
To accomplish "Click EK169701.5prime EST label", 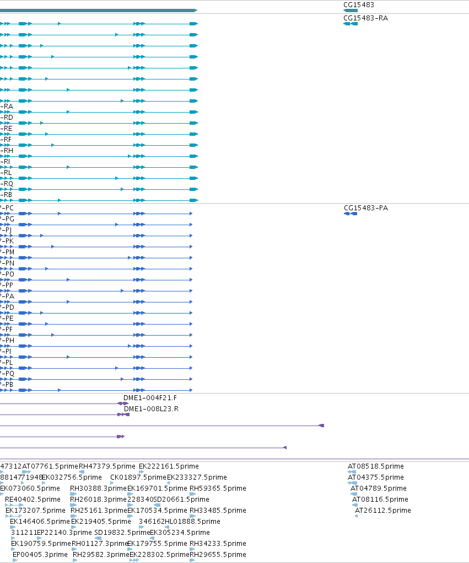I will click(157, 488).
